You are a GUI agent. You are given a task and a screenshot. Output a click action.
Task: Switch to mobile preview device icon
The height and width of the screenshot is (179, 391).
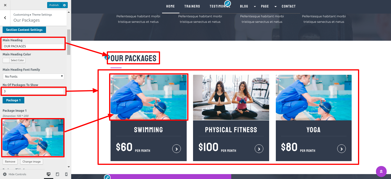pos(66,174)
